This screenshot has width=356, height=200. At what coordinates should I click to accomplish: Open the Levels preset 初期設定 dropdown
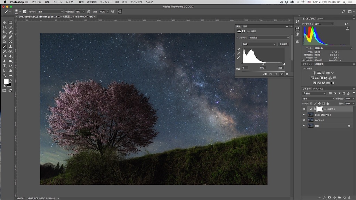(x=269, y=37)
